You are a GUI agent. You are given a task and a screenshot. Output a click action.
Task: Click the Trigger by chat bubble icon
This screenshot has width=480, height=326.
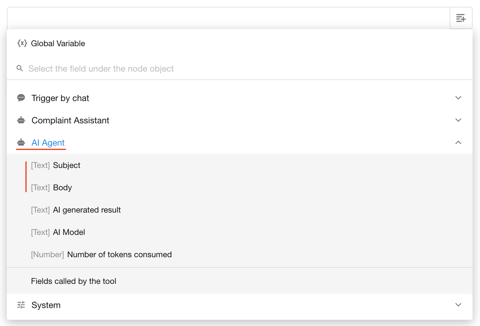point(21,98)
